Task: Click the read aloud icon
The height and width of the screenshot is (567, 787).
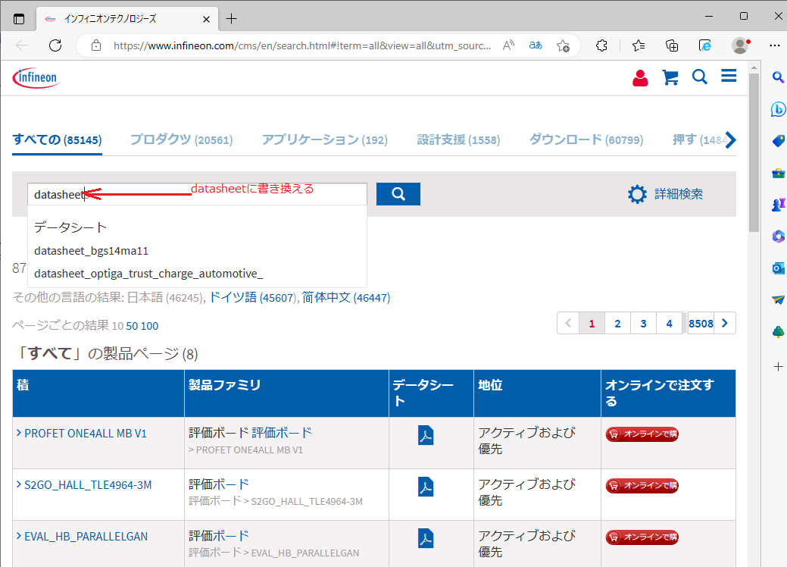Action: tap(508, 45)
